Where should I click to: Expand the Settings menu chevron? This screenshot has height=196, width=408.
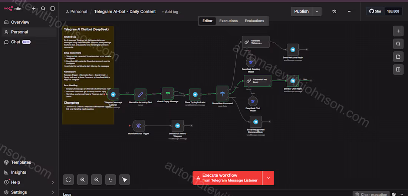(53, 192)
